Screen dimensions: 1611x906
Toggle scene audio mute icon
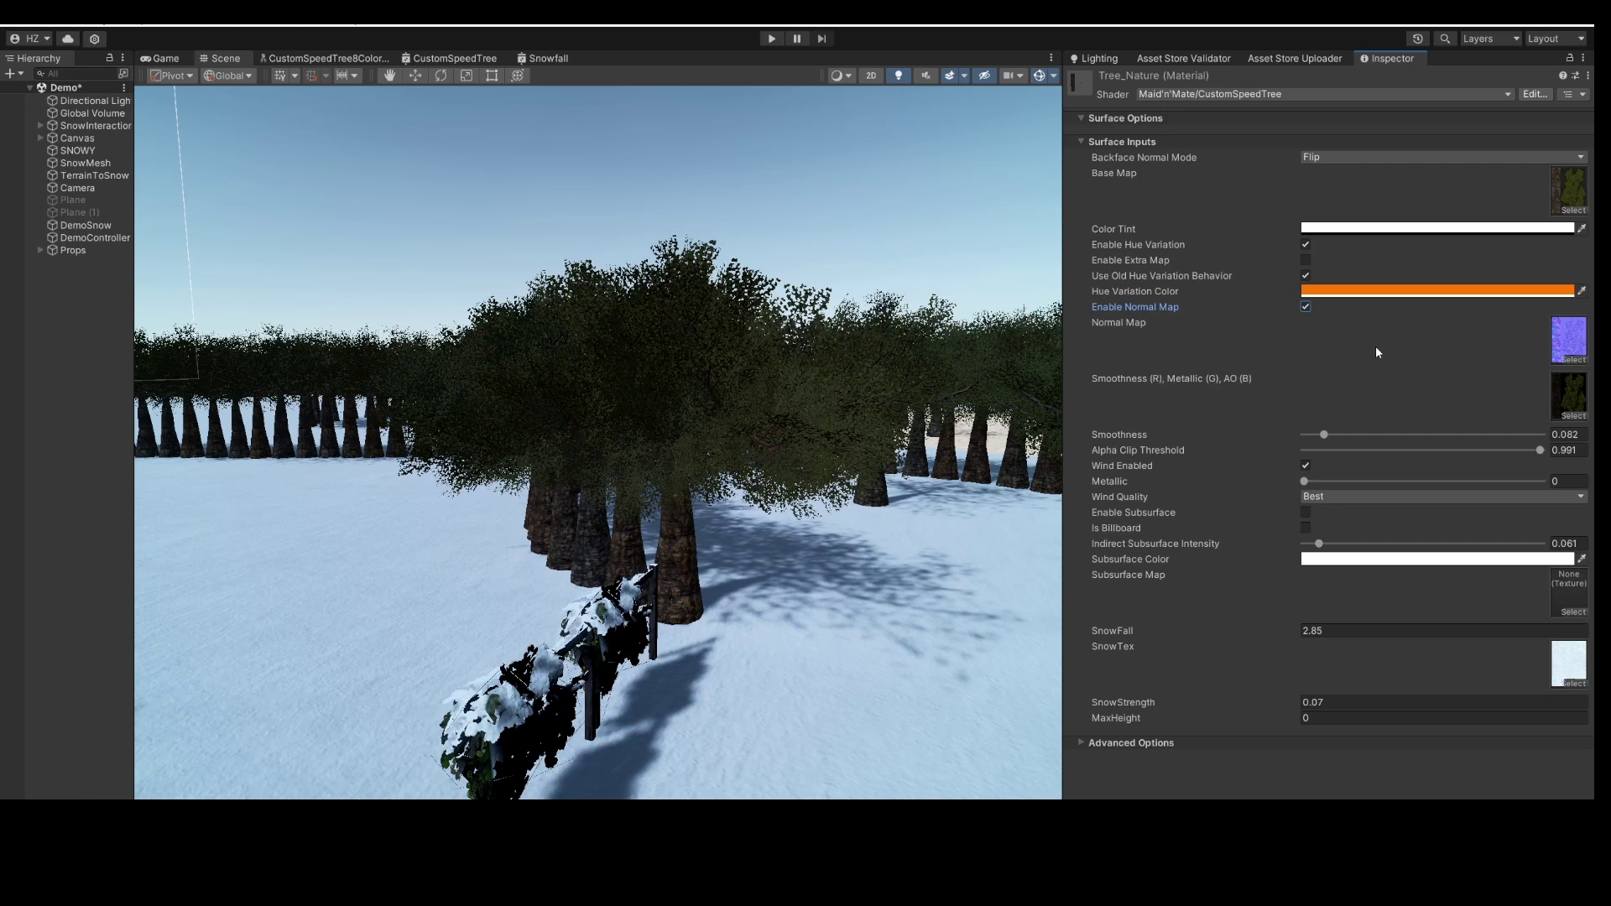click(925, 75)
